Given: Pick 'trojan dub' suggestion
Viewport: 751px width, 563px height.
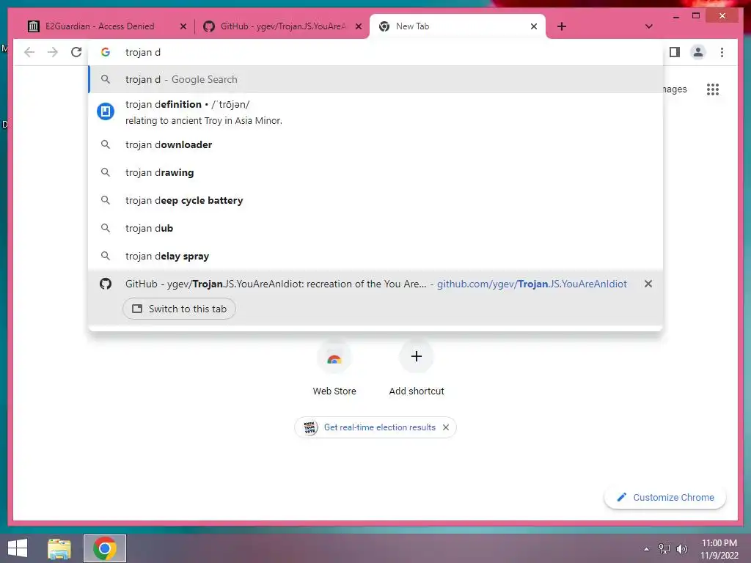Looking at the screenshot, I should tap(375, 228).
